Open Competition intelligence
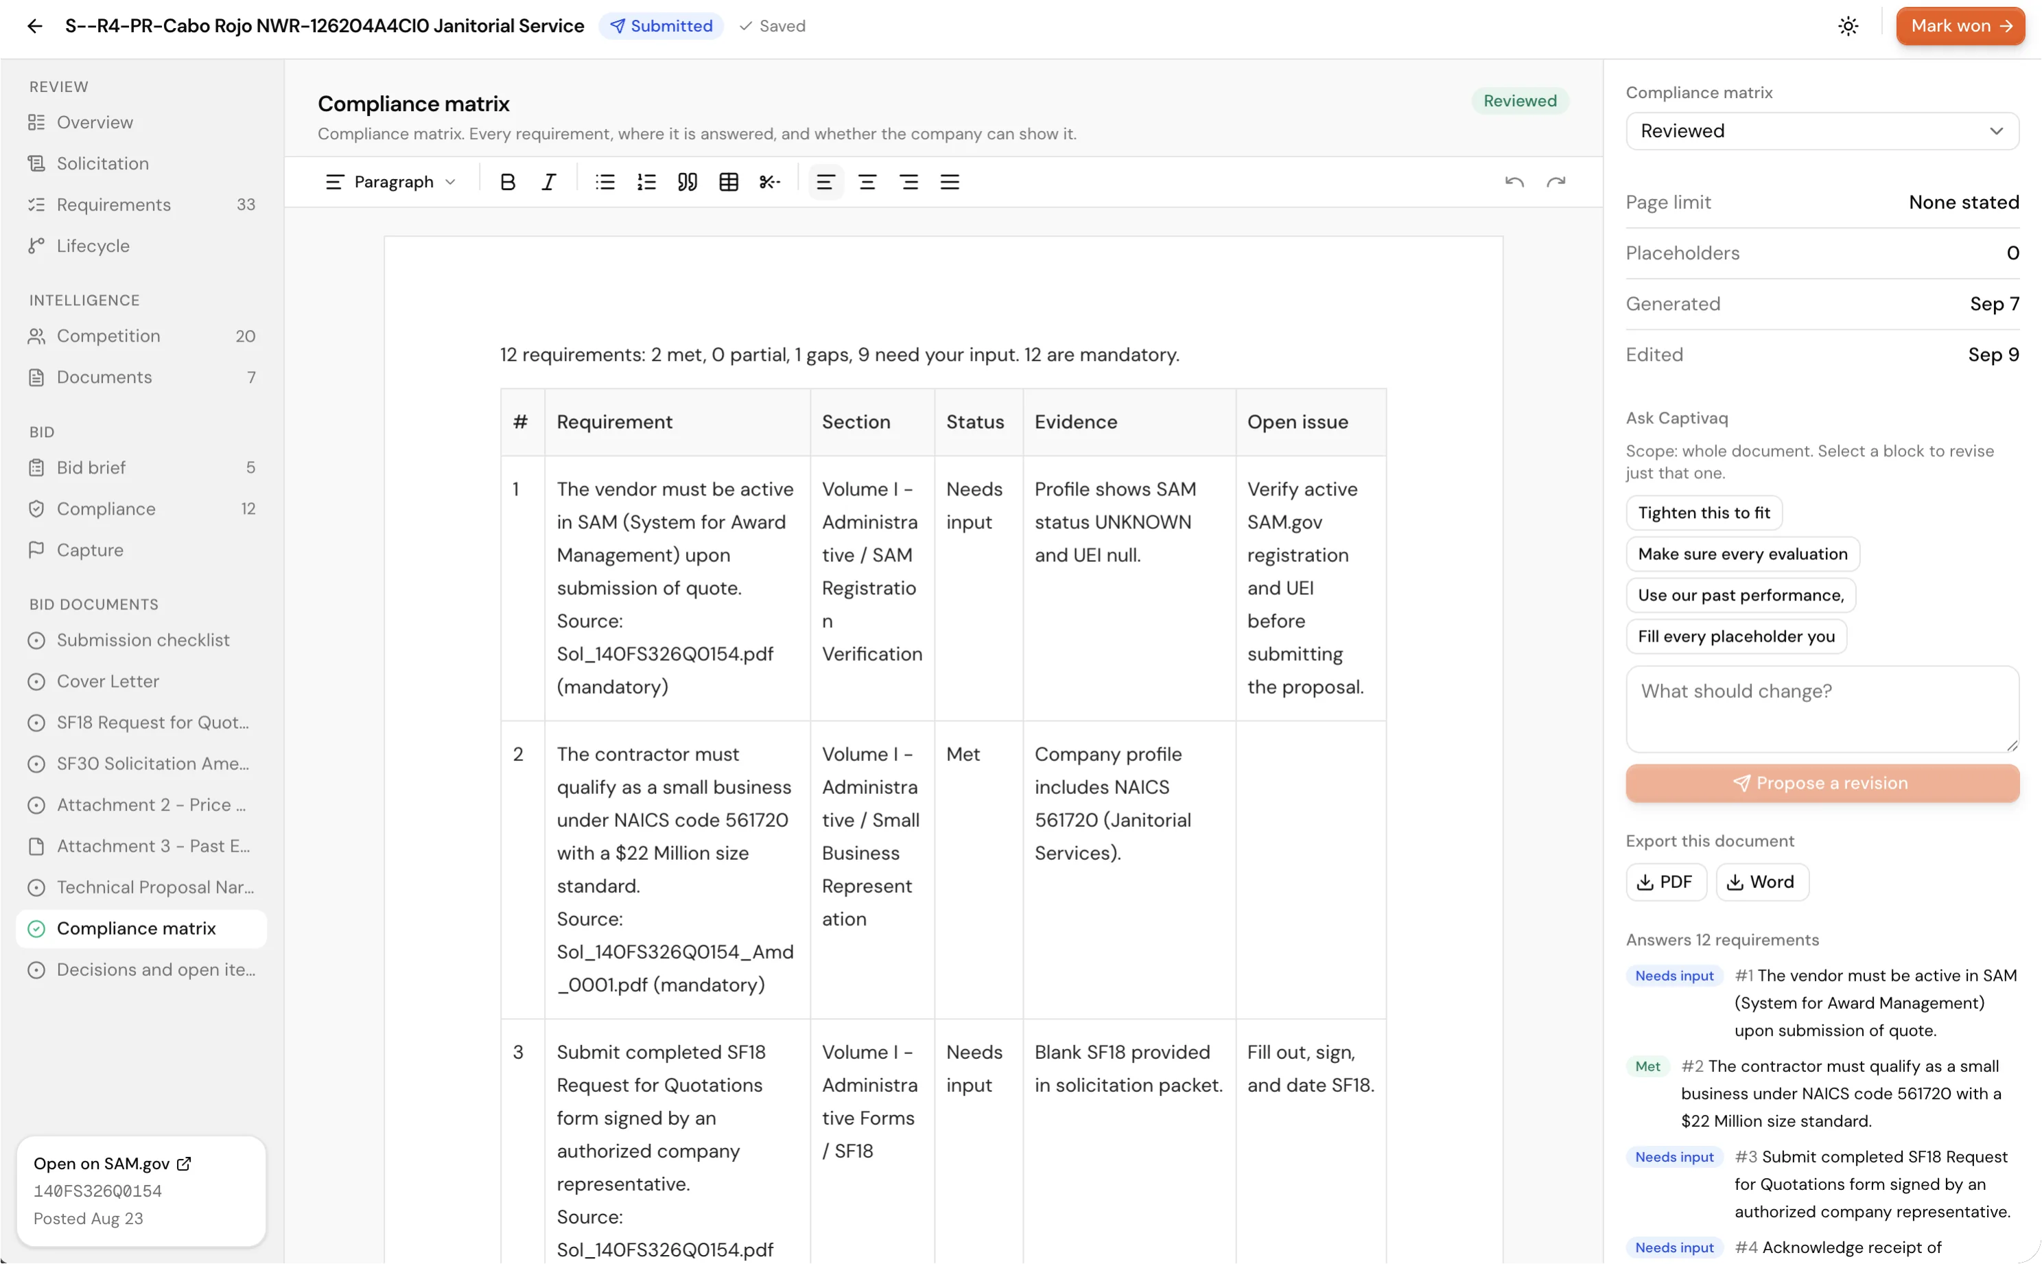Image resolution: width=2042 pixels, height=1264 pixels. coord(141,336)
